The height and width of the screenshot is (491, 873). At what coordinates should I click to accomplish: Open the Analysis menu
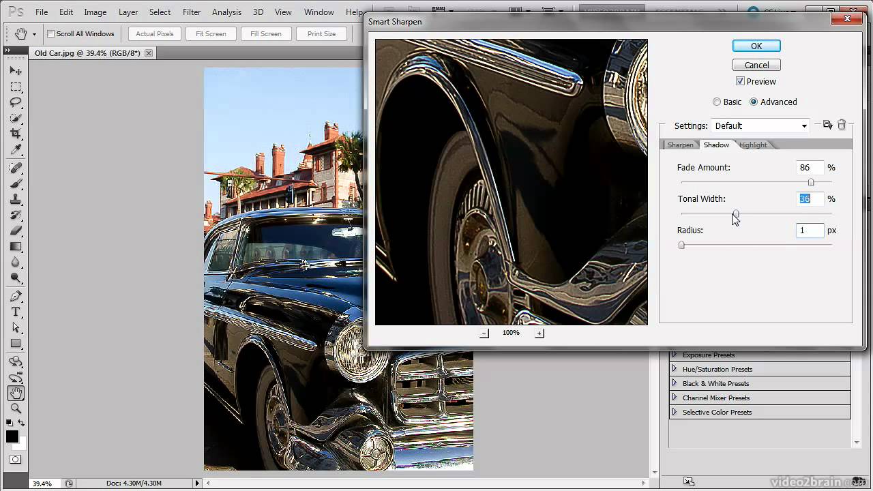click(x=226, y=12)
